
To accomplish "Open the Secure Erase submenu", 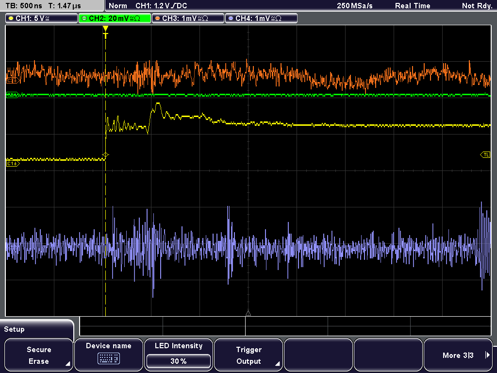I will coord(39,355).
